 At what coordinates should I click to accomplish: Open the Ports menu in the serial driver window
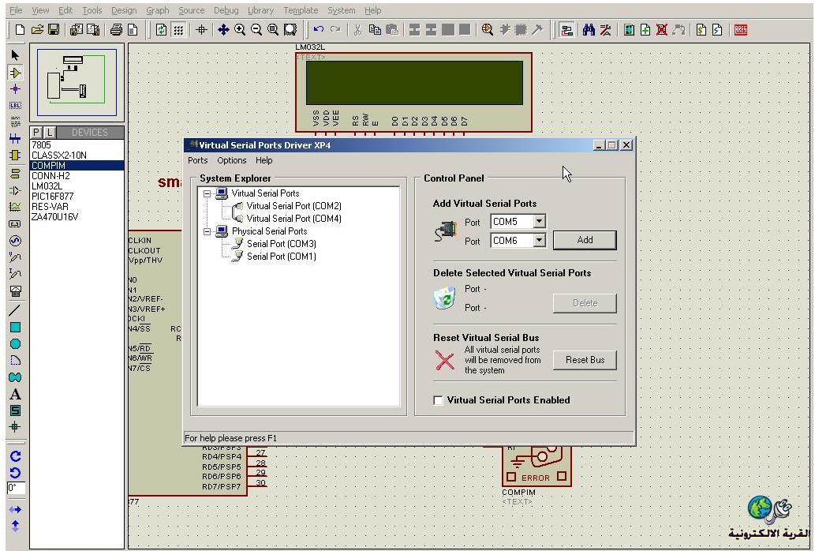coord(197,160)
